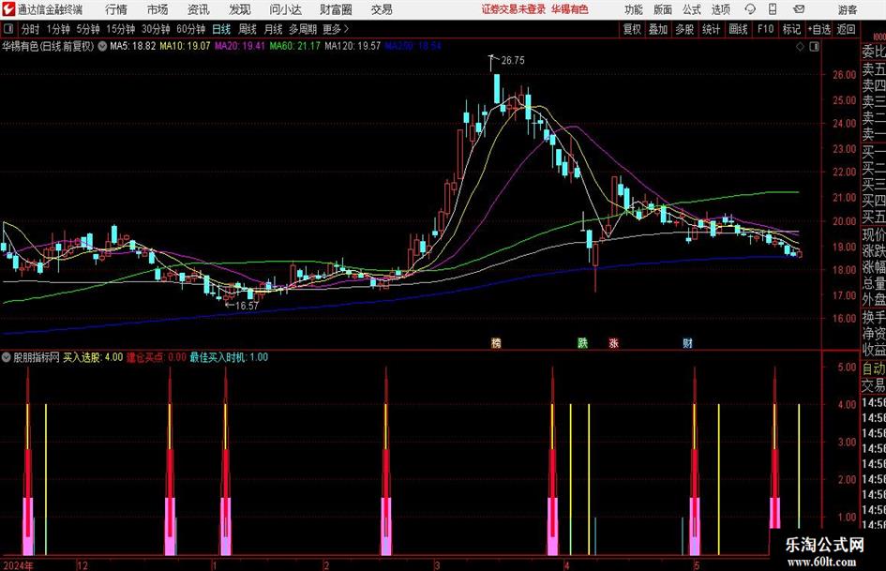Click the 画线 toolbar button
Image resolution: width=886 pixels, height=571 pixels.
tap(738, 29)
